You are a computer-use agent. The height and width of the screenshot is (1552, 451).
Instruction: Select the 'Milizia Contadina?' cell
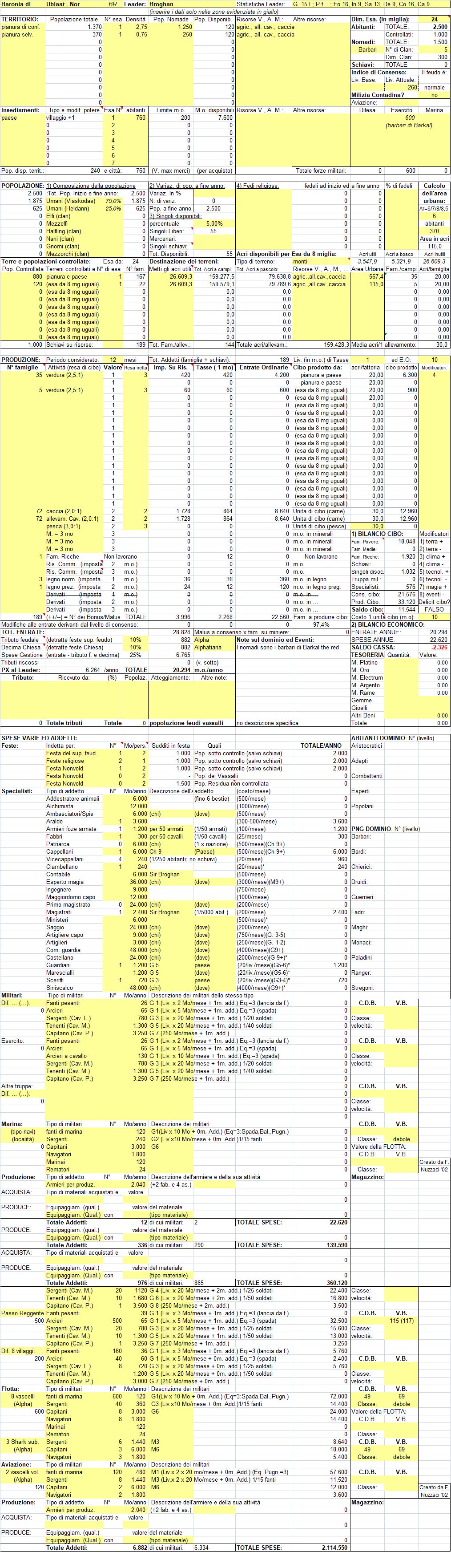pyautogui.click(x=378, y=95)
